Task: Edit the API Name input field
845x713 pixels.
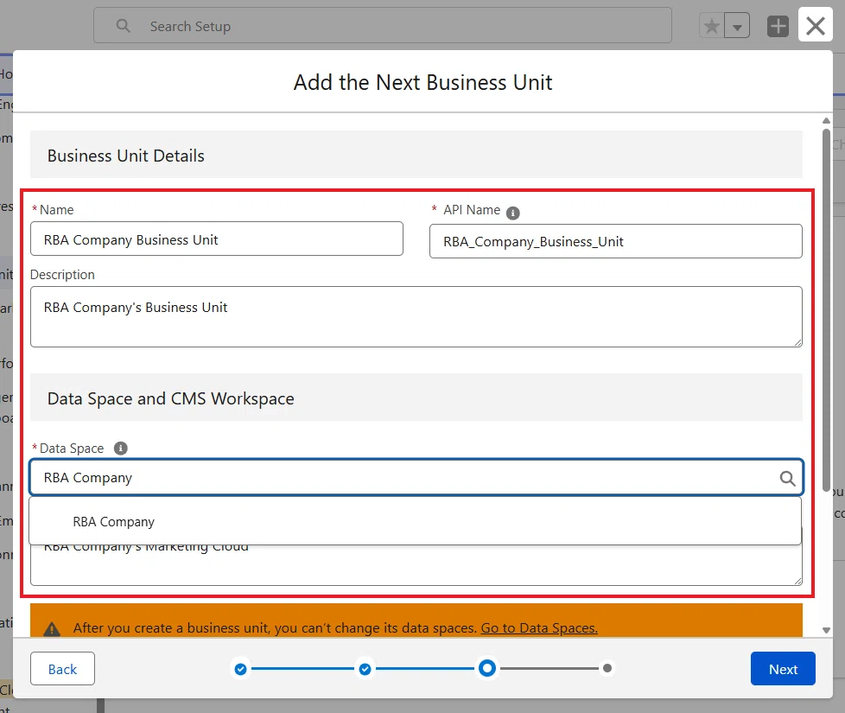Action: (x=615, y=241)
